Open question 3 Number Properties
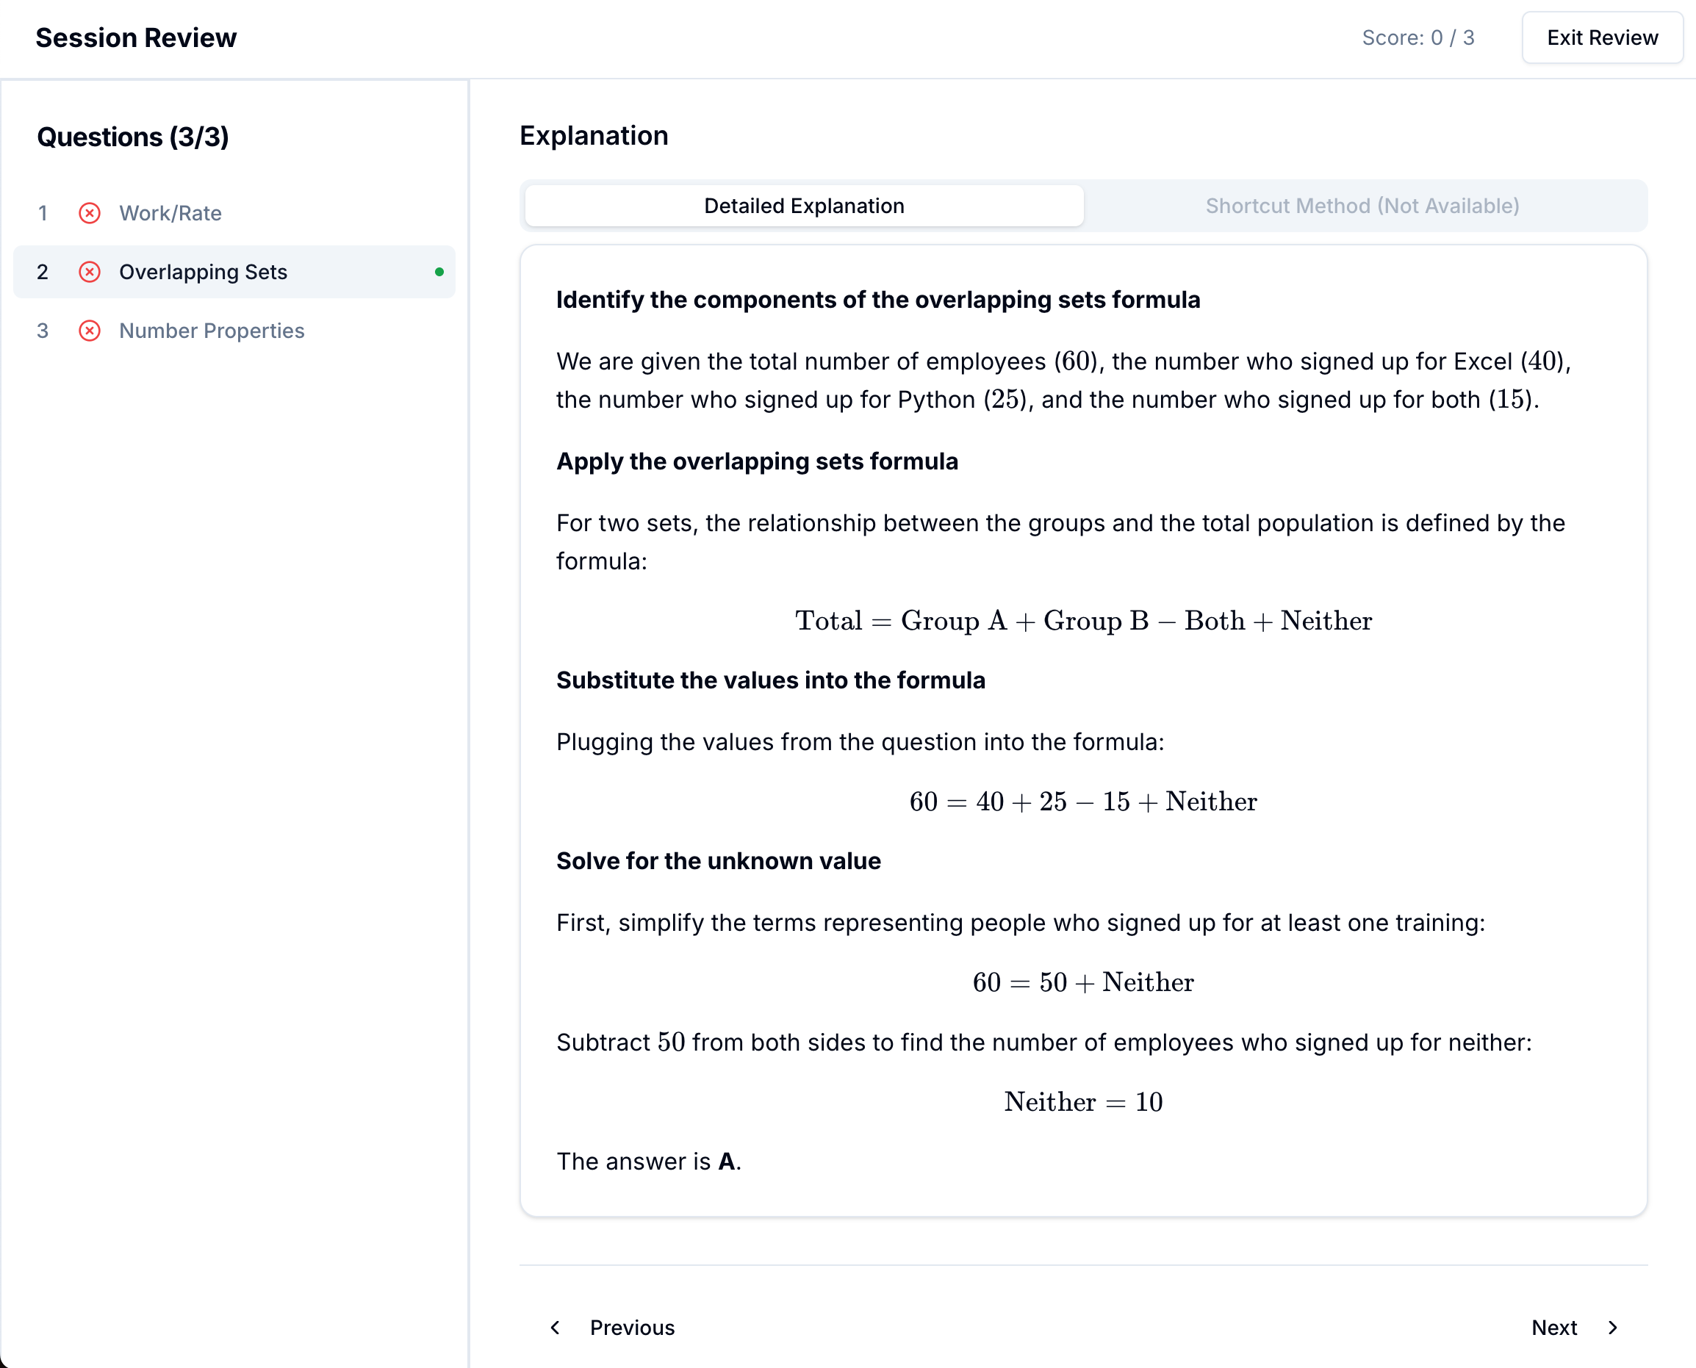Viewport: 1696px width, 1368px height. (x=211, y=330)
